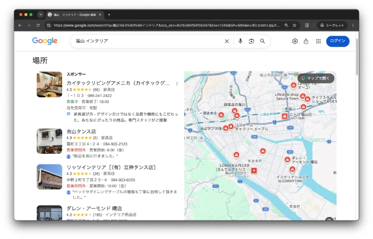Click the share icon beside the settings gear
Image resolution: width=373 pixels, height=239 pixels.
click(306, 41)
